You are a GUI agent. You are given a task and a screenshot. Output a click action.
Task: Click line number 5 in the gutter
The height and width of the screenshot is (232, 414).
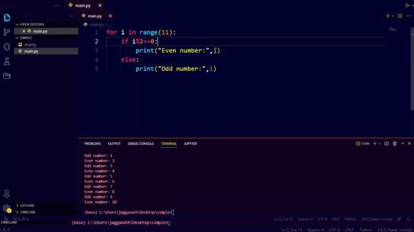coord(96,69)
